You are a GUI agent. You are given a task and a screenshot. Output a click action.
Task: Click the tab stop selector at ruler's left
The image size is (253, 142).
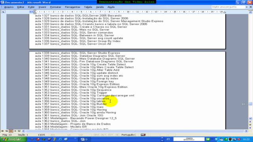(4, 12)
